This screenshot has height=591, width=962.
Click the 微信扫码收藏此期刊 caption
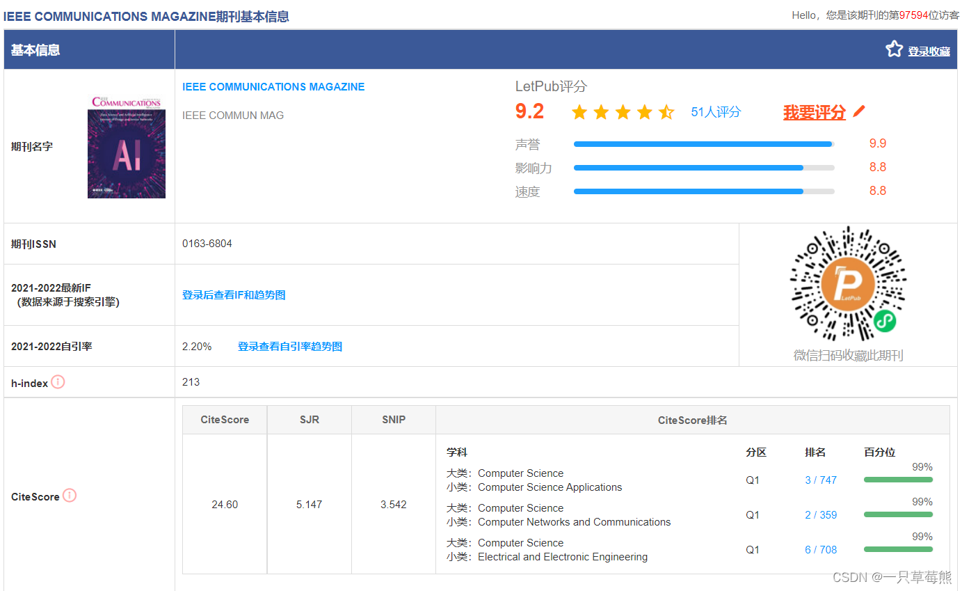point(848,356)
